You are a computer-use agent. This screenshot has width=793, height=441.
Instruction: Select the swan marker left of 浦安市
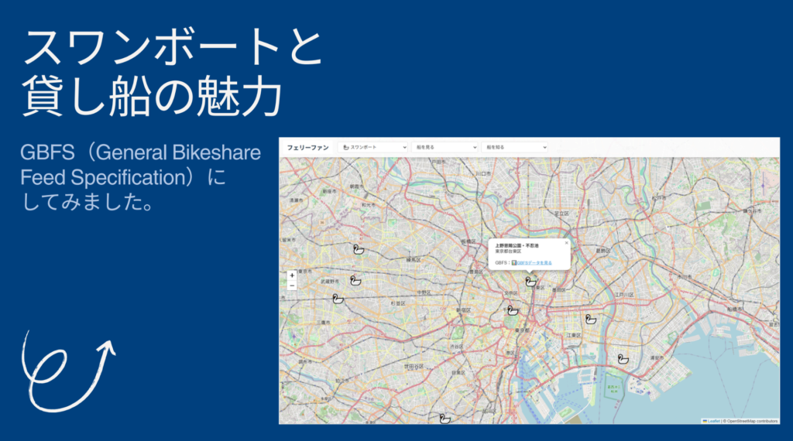623,359
